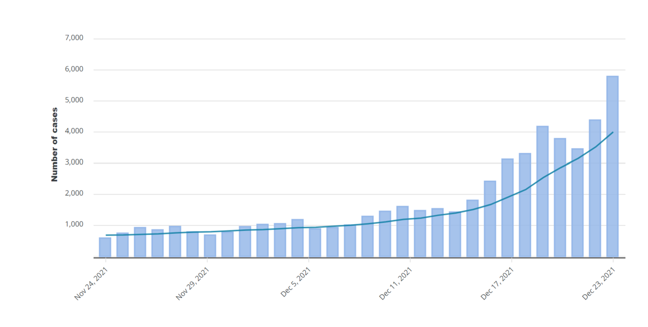Click the trend line's rightmost end point

click(613, 132)
